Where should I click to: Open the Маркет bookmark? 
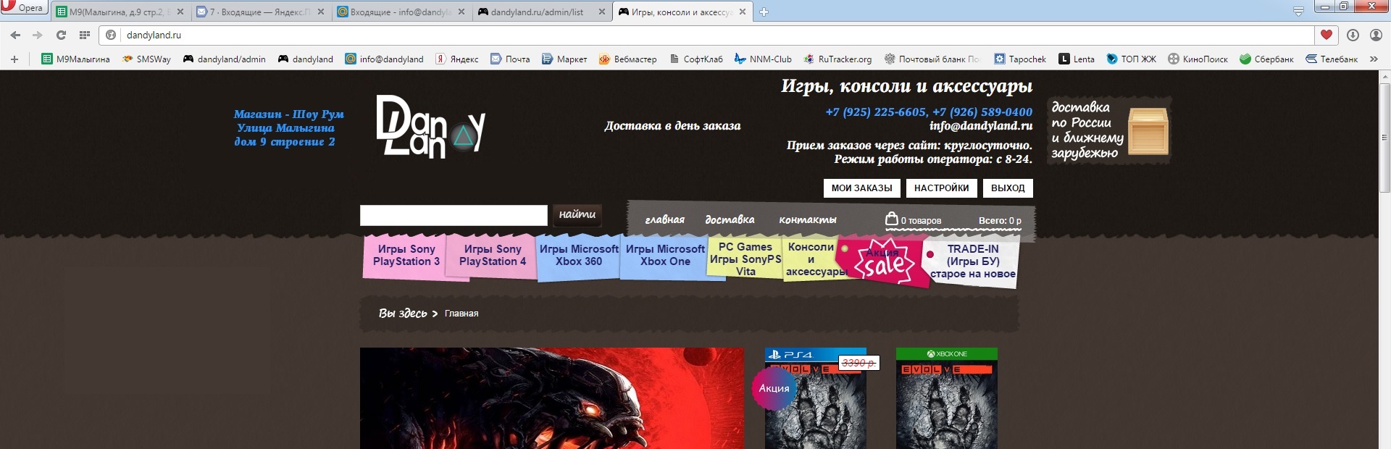tap(564, 59)
